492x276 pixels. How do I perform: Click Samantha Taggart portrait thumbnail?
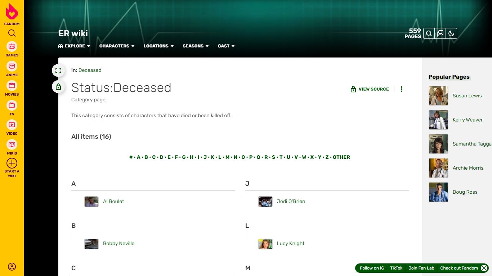tap(439, 144)
